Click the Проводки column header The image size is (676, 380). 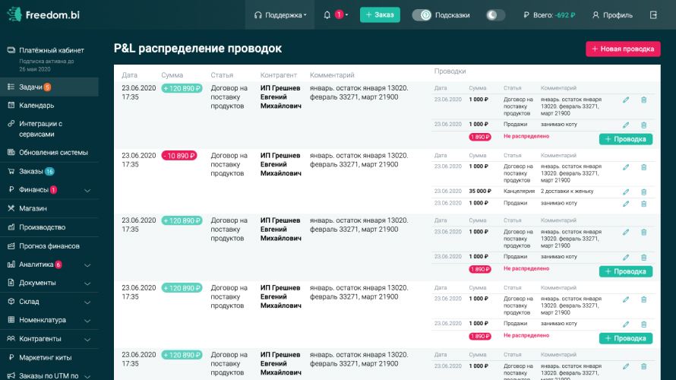pos(450,71)
